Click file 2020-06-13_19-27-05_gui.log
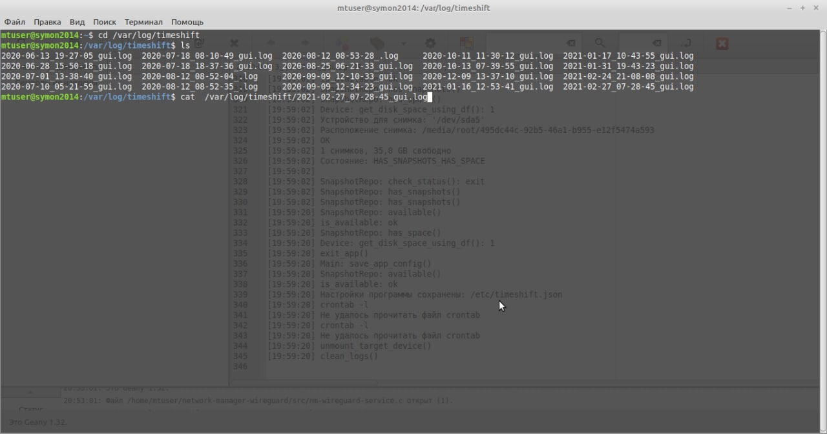The width and height of the screenshot is (827, 434). coord(67,56)
